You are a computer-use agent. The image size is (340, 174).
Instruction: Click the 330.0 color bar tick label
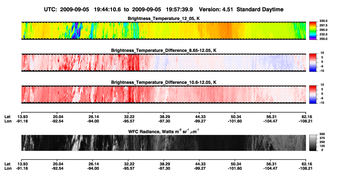324,21
